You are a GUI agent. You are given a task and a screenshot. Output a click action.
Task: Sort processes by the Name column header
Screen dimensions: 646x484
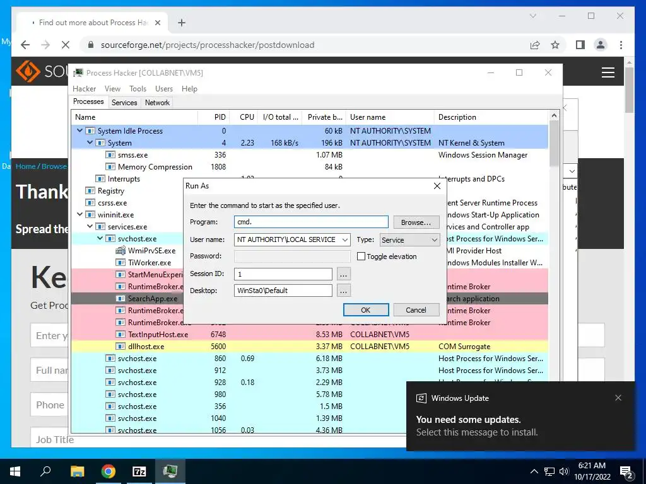[x=134, y=117]
